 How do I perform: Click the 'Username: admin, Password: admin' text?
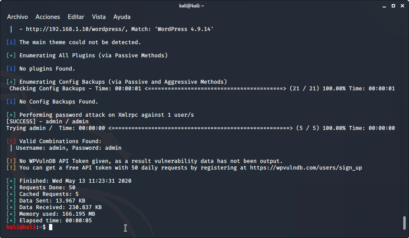click(68, 148)
